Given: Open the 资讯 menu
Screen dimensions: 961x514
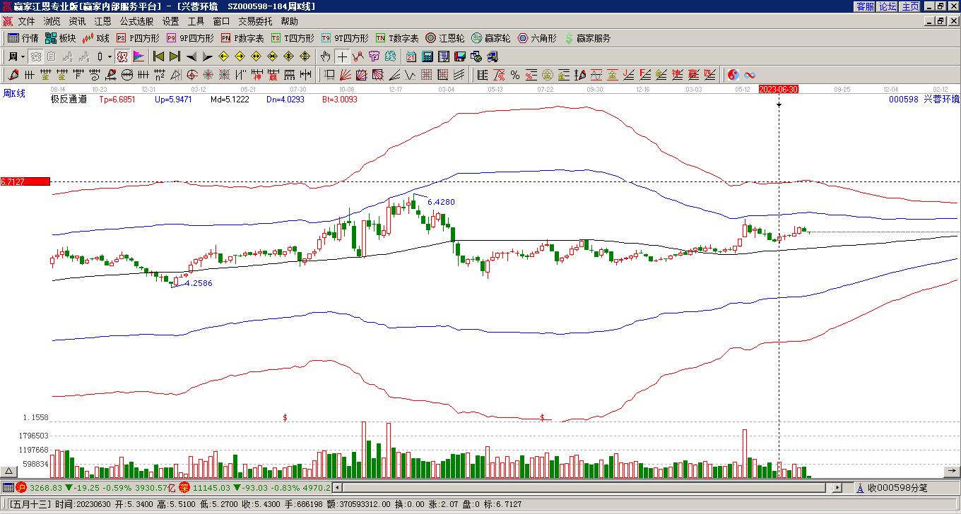Looking at the screenshot, I should (x=77, y=22).
